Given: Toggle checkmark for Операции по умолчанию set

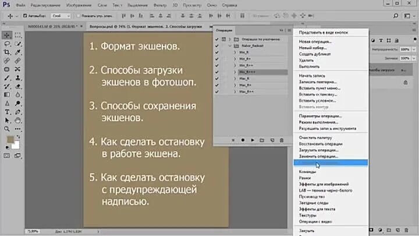Looking at the screenshot, I should coord(217,40).
